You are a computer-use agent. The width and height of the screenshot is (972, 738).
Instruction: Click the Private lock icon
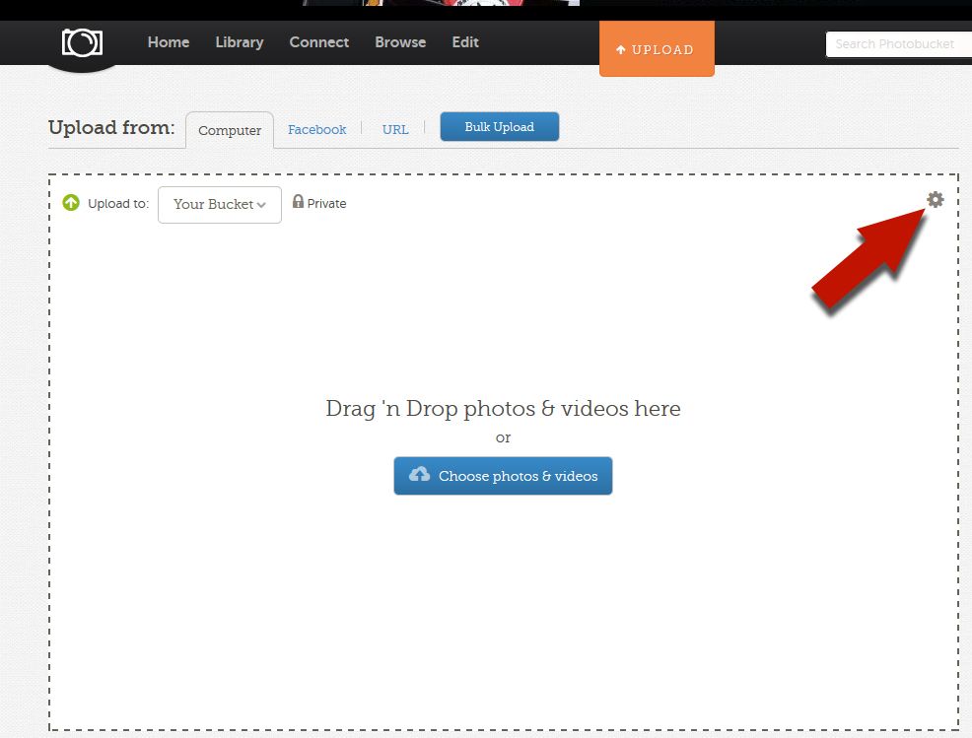point(298,201)
